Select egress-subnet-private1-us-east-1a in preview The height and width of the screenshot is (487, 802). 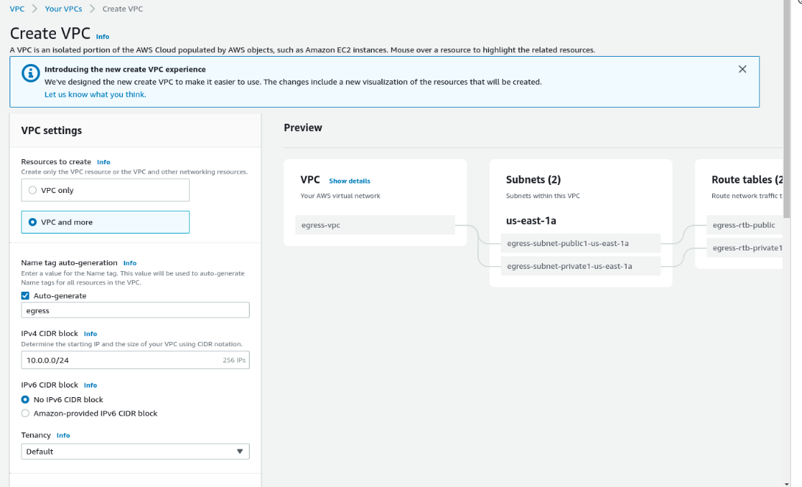click(580, 266)
